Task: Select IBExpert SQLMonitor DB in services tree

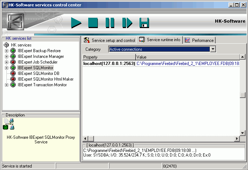Action: point(38,73)
